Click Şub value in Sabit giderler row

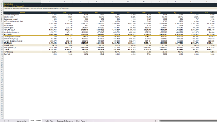tap(65, 47)
